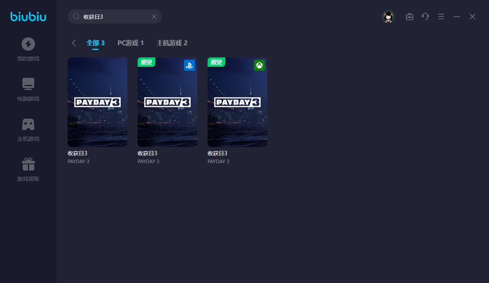This screenshot has width=489, height=283.
Task: Open 主机游戏 gamepad icon
Action: [x=28, y=125]
